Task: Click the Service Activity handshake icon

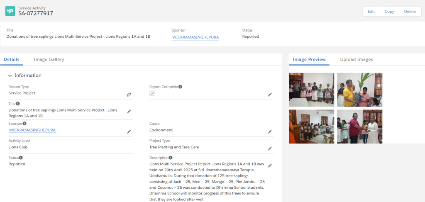Action: tap(10, 11)
